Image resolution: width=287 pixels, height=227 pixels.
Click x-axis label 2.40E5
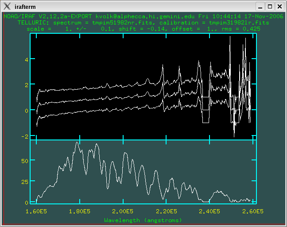[x=209, y=211]
